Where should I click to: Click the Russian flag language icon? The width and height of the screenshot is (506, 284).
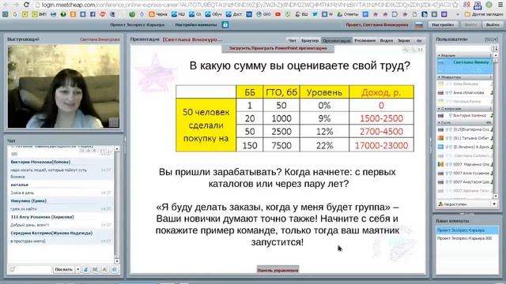[419, 24]
